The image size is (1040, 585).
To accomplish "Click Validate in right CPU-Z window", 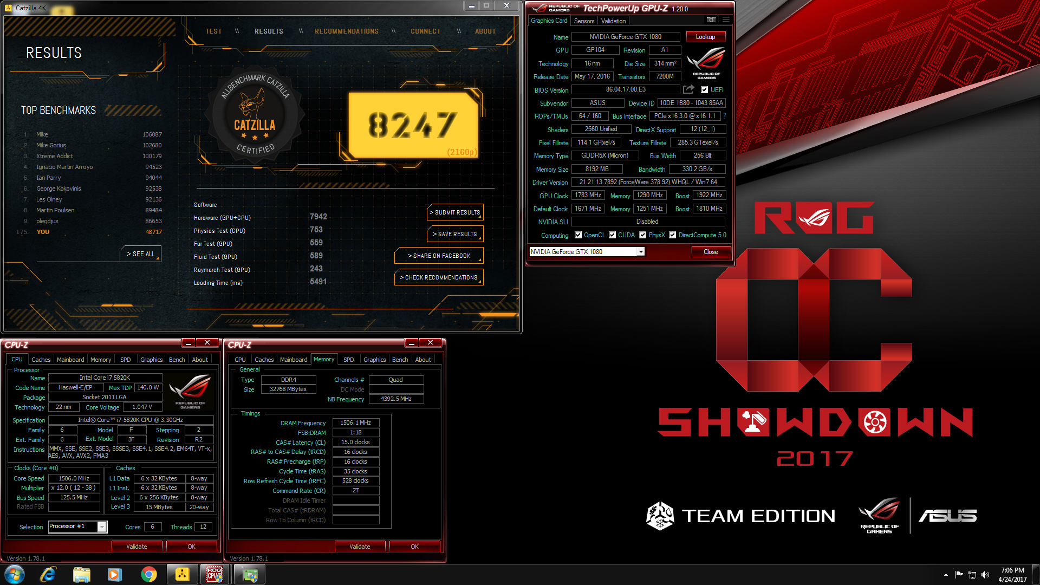I will [360, 547].
